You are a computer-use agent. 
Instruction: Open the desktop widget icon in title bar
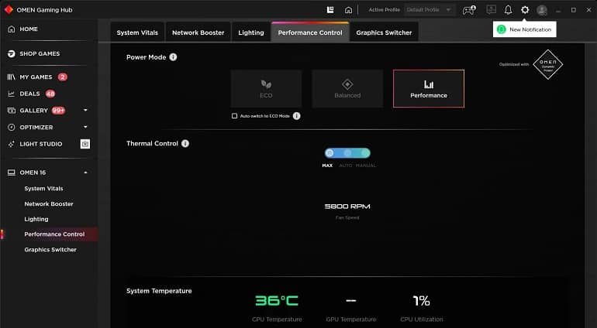click(330, 10)
